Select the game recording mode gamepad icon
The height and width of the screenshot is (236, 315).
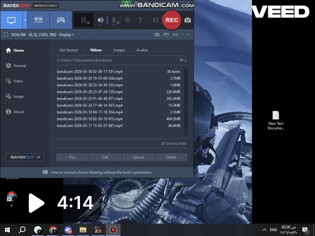61,20
